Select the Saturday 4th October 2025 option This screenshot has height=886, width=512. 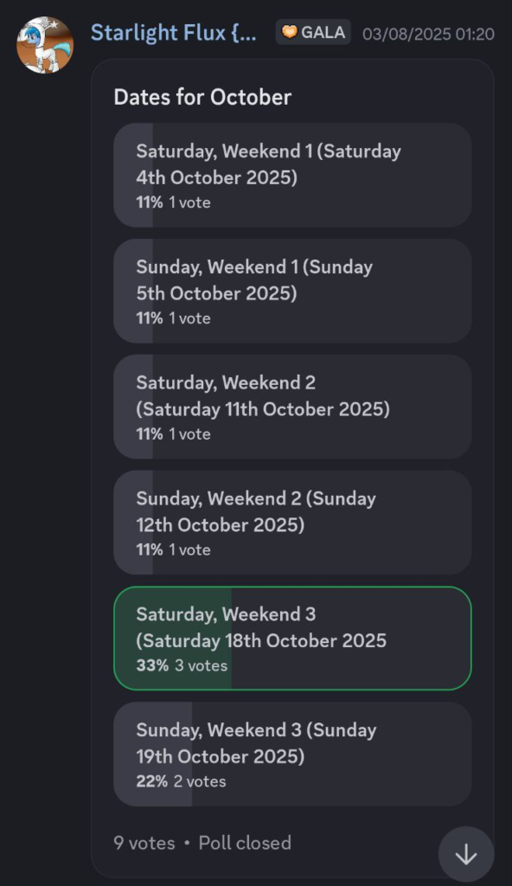(292, 175)
